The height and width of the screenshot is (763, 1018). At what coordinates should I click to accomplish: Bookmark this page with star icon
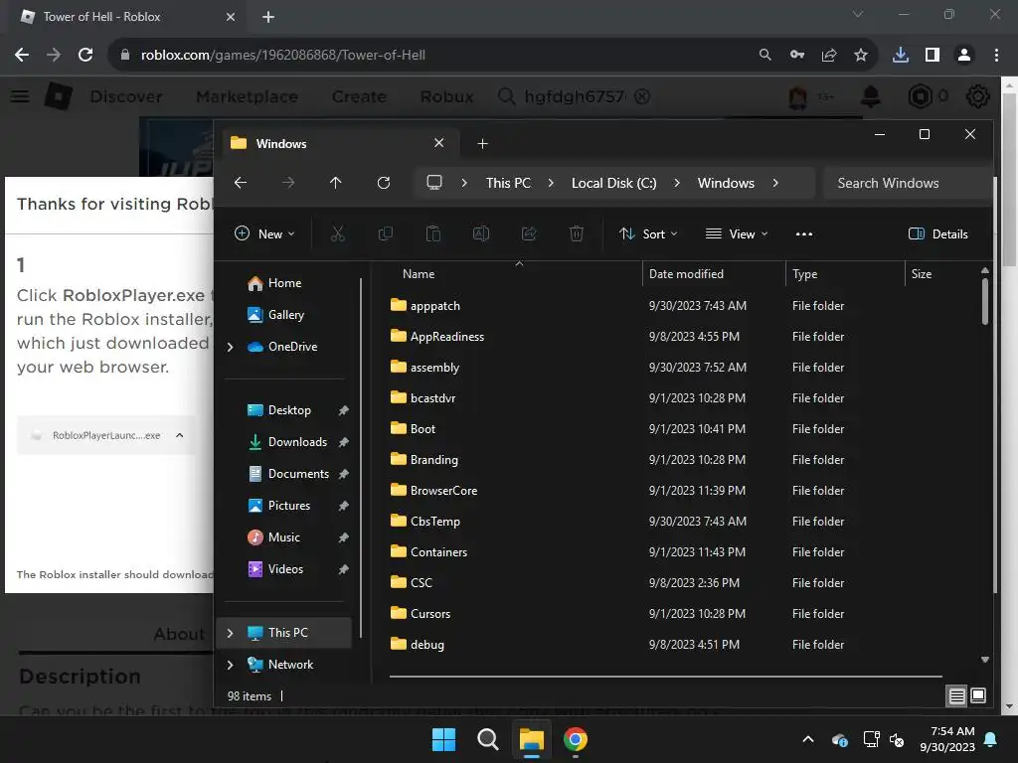[x=861, y=56]
